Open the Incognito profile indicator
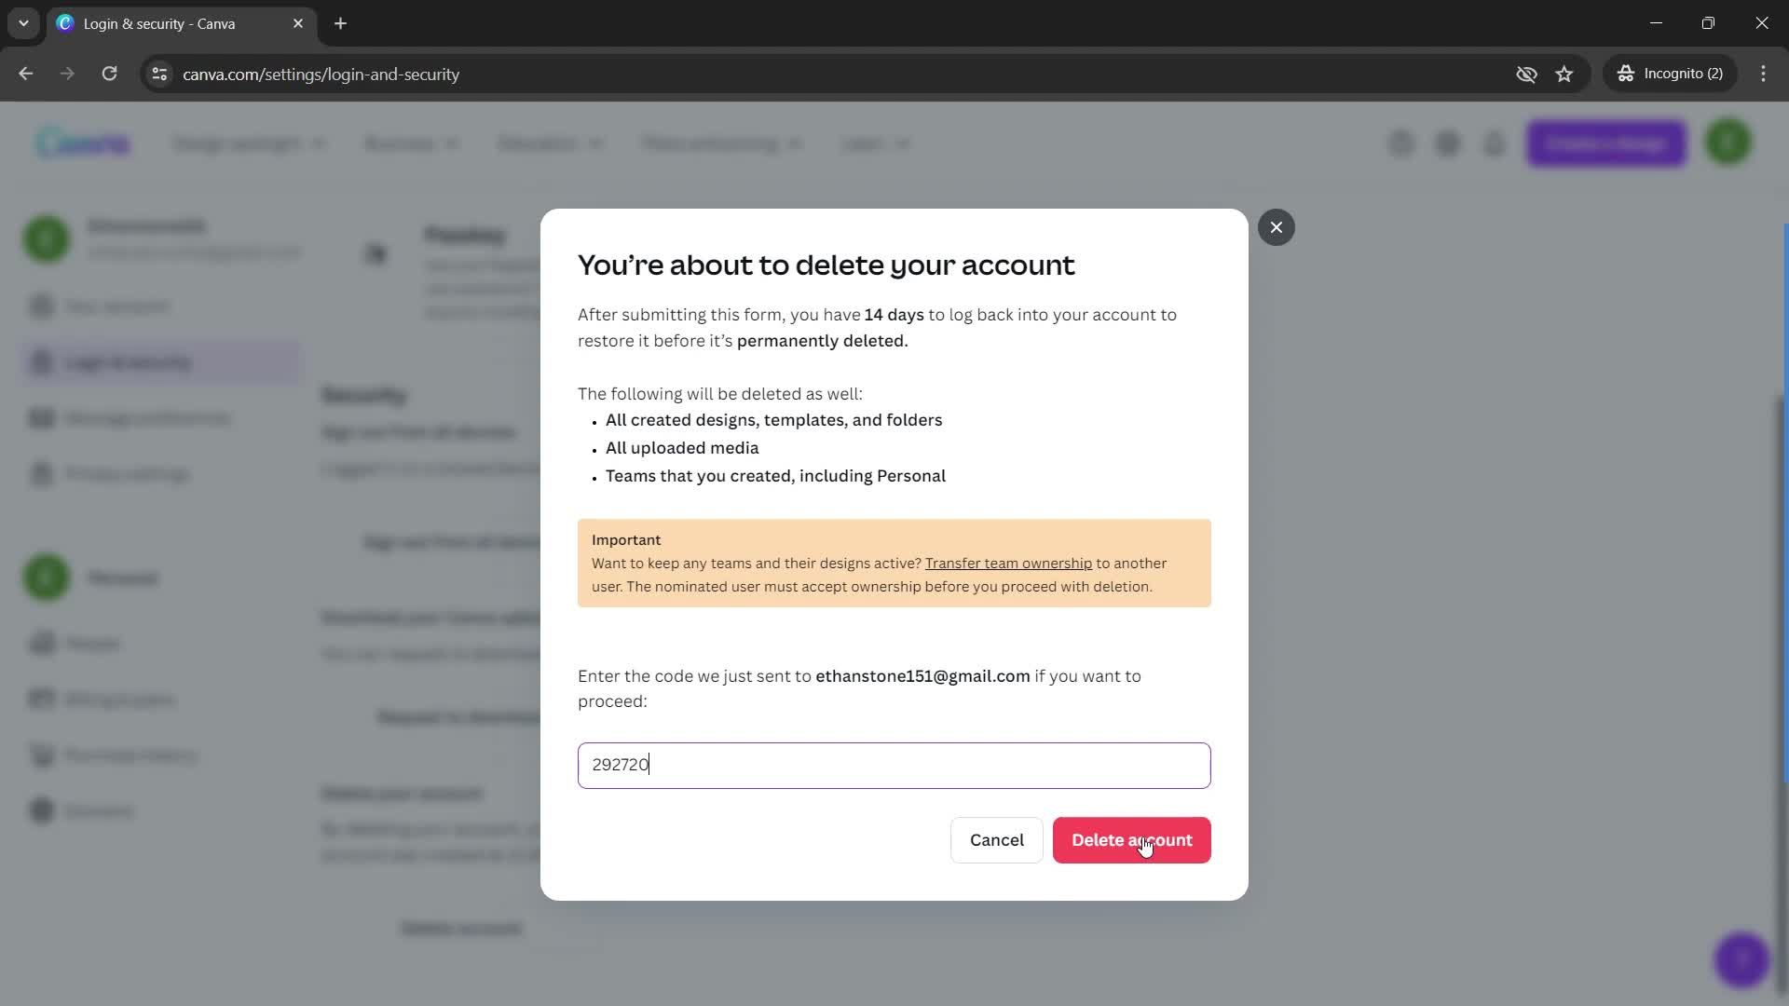Viewport: 1789px width, 1006px height. (1671, 74)
